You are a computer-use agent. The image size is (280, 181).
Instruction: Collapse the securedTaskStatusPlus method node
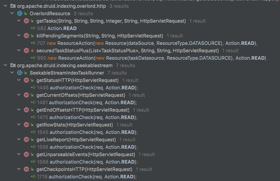(19, 50)
